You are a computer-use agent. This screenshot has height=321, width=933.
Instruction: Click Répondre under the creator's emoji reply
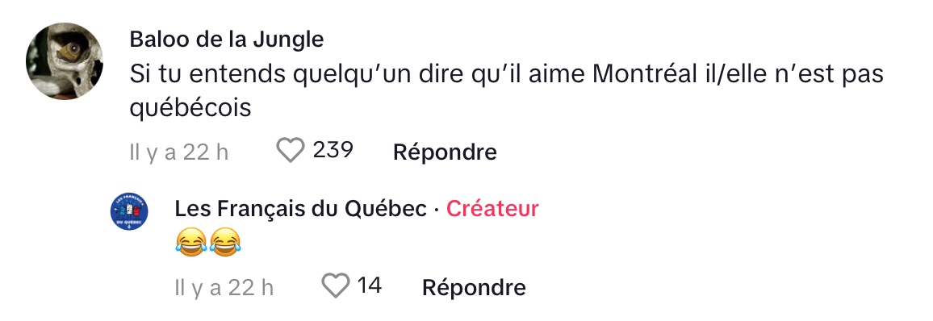[475, 288]
